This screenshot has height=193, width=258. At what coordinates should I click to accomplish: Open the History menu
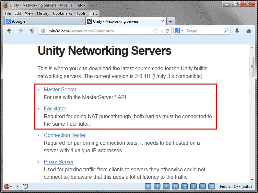point(43,13)
